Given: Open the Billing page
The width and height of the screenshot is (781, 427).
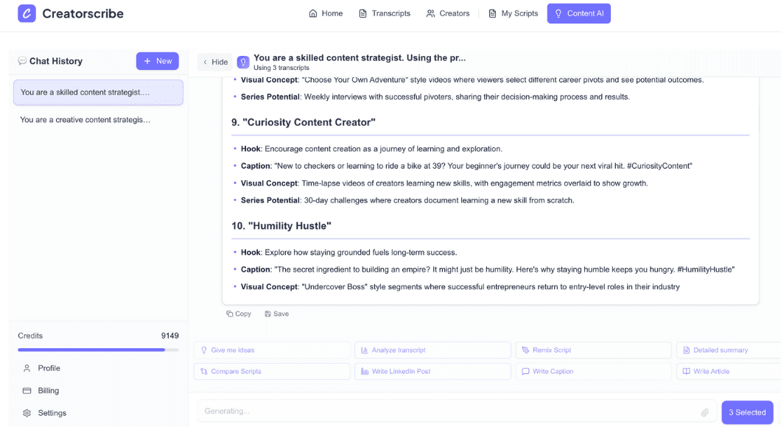Looking at the screenshot, I should click(48, 391).
